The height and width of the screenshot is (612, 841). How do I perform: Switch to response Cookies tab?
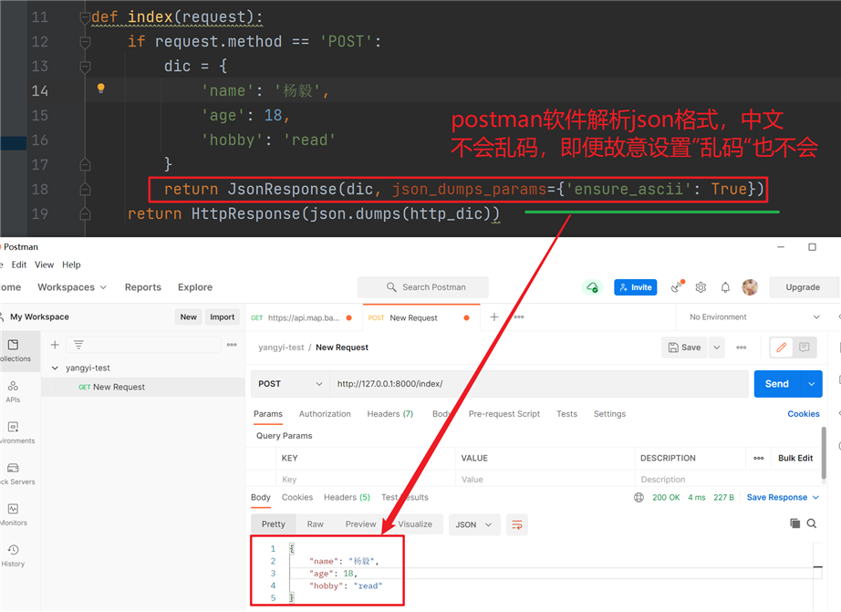coord(297,497)
